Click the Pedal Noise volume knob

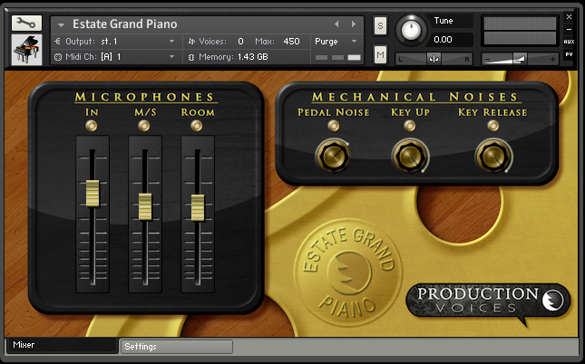(333, 156)
